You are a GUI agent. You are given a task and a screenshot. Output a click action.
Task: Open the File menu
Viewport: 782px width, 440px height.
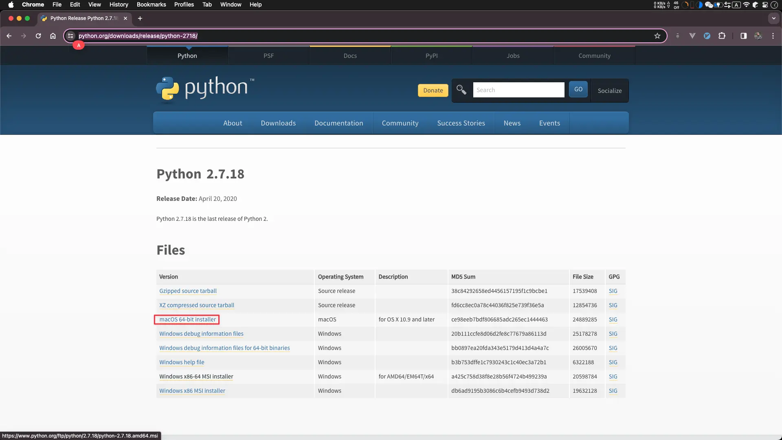click(x=57, y=4)
